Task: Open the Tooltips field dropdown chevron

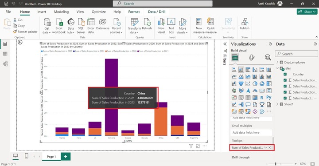Action: [265, 147]
